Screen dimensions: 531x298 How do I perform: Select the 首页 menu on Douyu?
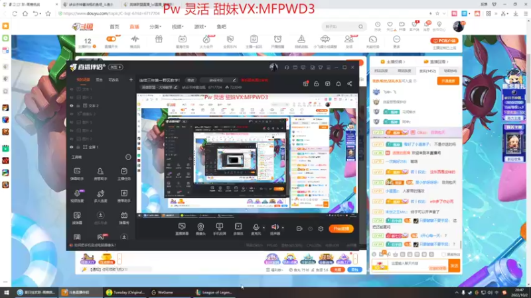click(114, 26)
